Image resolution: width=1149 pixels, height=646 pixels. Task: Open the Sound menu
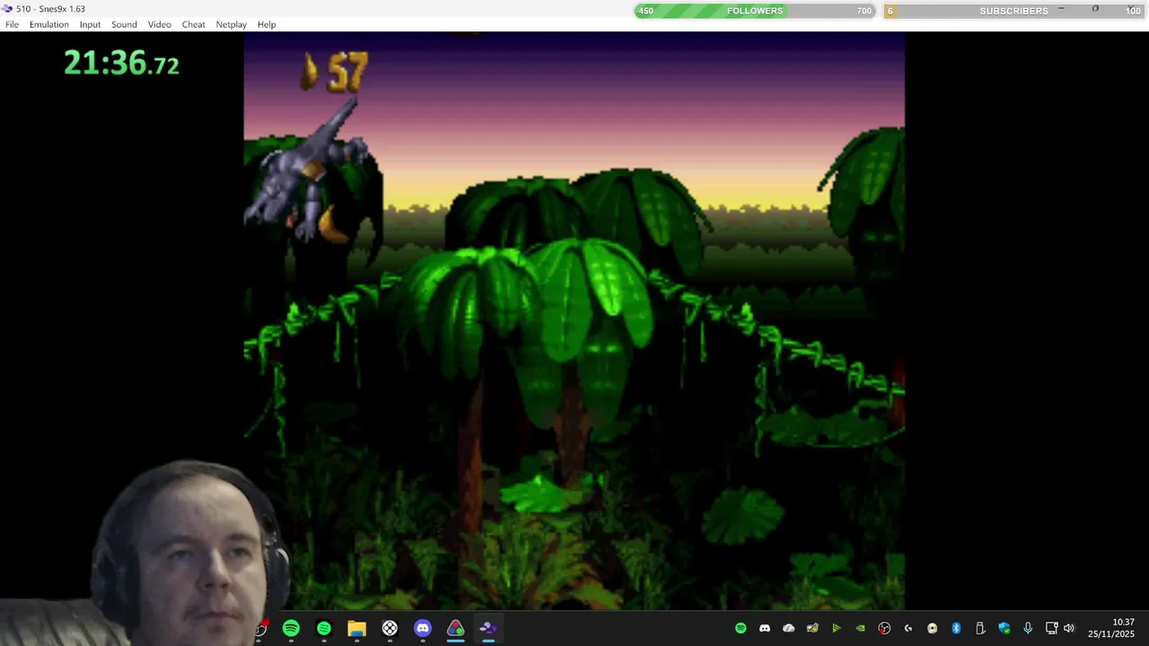coord(124,24)
